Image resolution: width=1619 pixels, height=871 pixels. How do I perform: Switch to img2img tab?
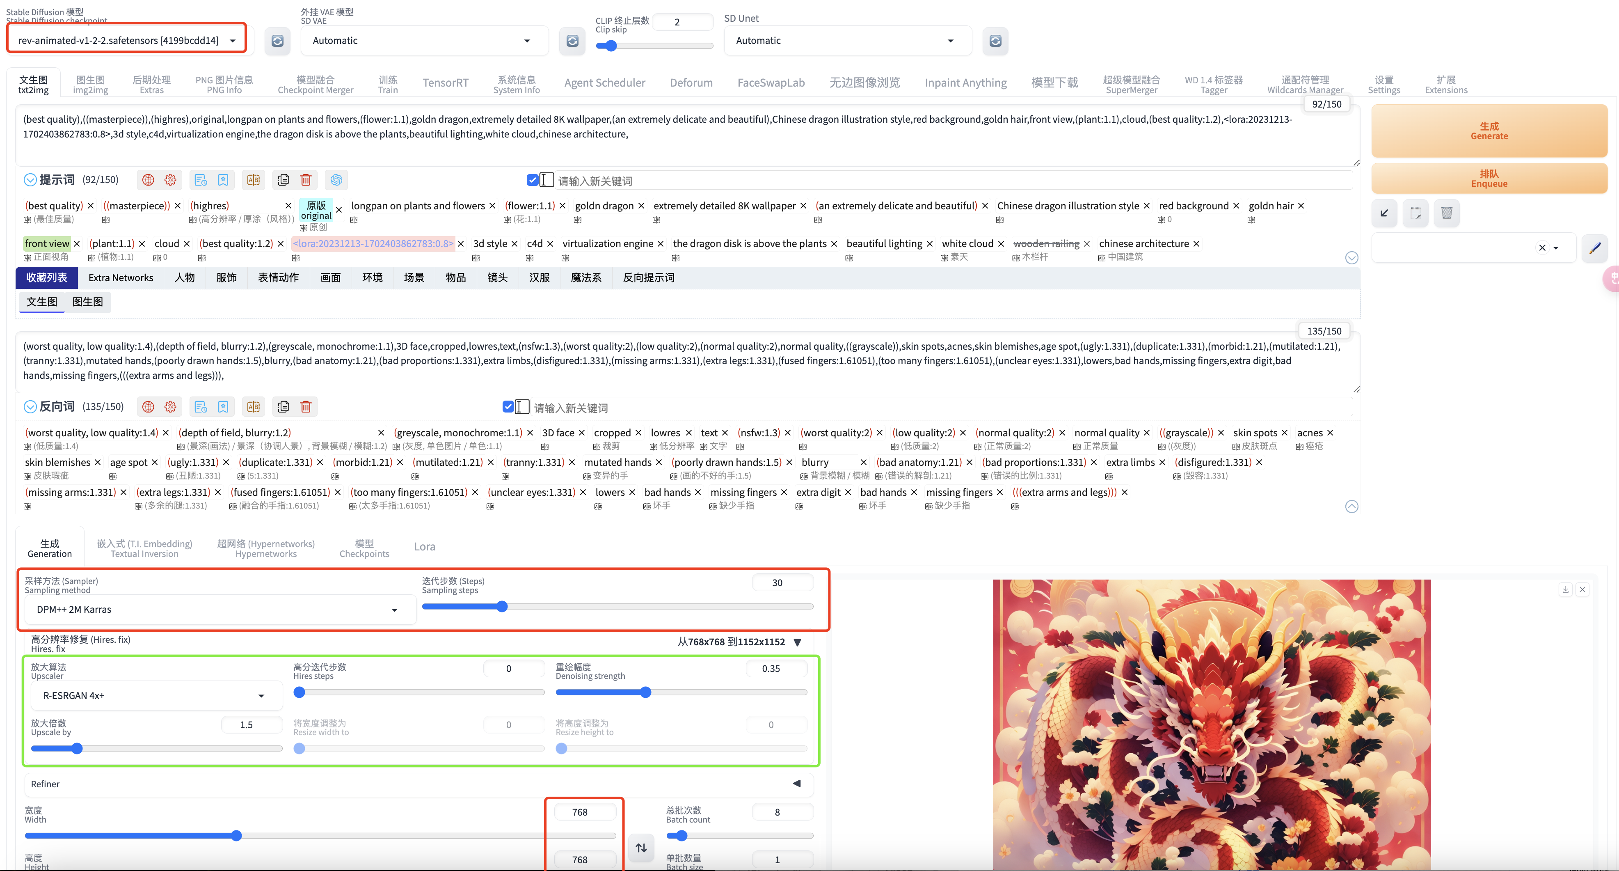click(91, 84)
